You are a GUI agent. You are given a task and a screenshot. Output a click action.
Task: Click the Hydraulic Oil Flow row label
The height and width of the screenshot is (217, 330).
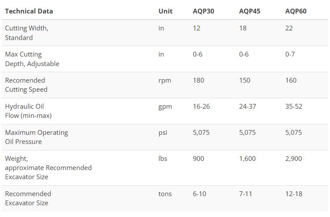point(28,111)
